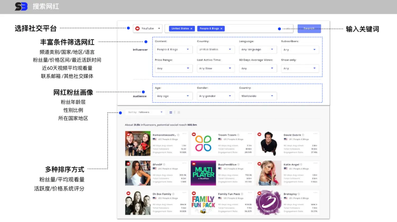
Task: Open the influencer Country dropdown showing United States
Action: [215, 49]
